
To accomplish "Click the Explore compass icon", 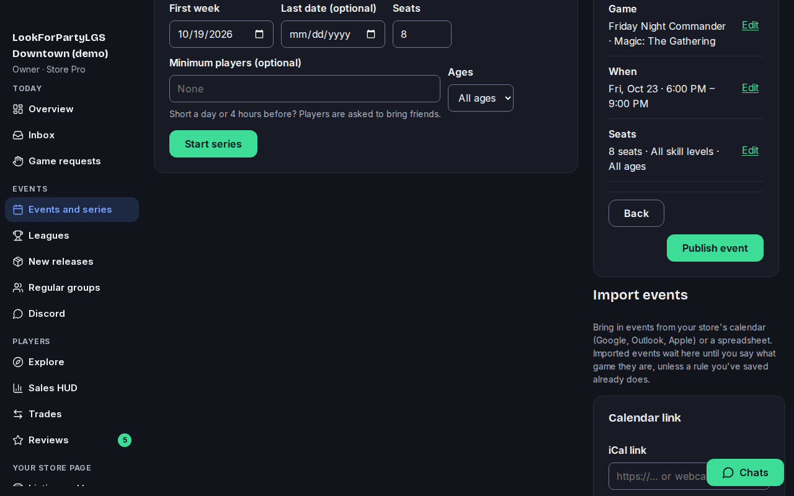I will click(x=18, y=362).
